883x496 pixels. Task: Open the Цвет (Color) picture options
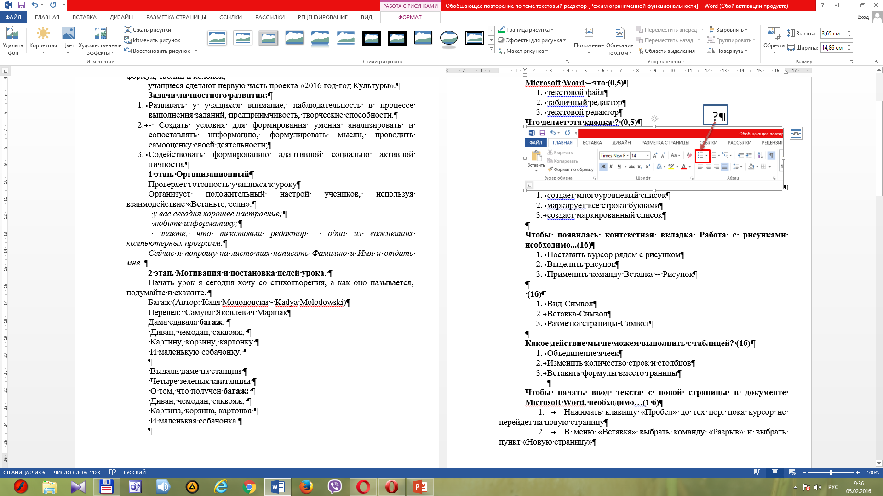(x=68, y=41)
